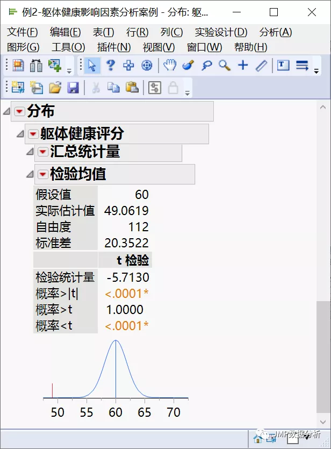
Task: Click the cut scissors icon
Action: click(x=96, y=87)
